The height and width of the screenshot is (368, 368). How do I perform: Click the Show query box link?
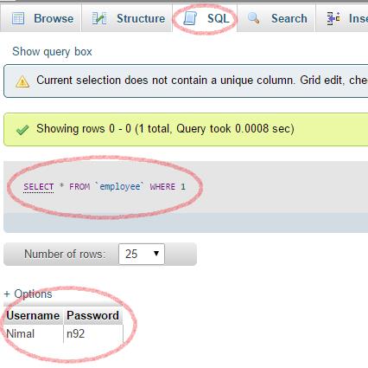pos(52,52)
